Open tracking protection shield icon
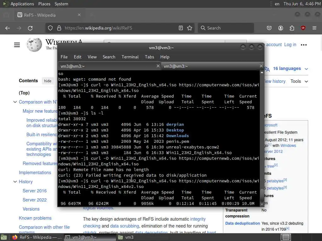The width and height of the screenshot is (322, 241). [50, 28]
